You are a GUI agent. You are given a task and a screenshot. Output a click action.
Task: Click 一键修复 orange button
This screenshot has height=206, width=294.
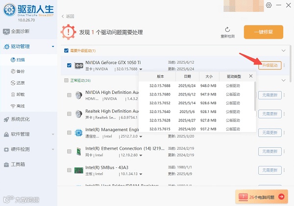click(264, 32)
